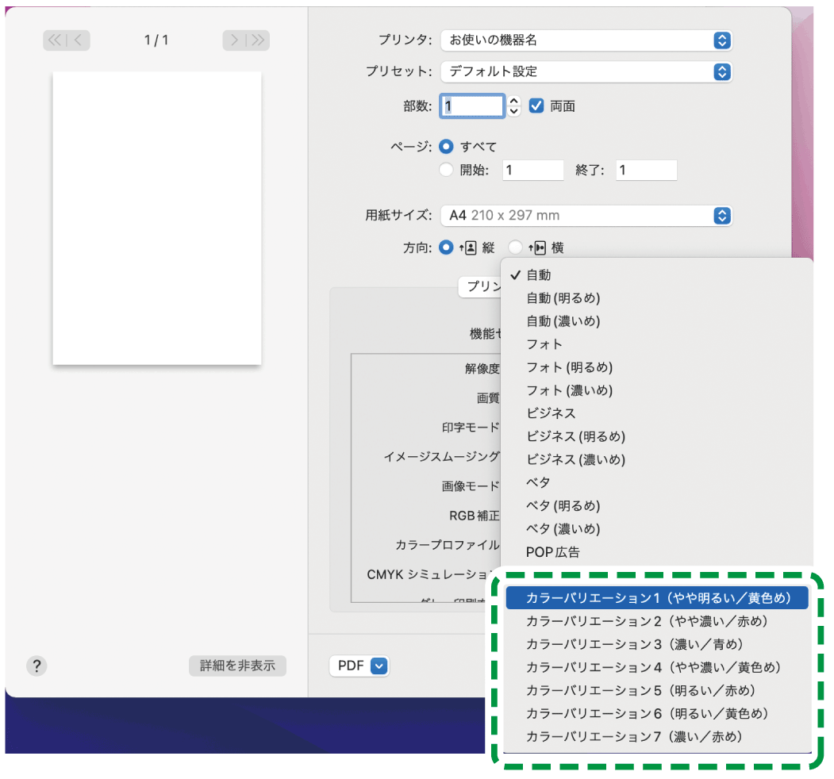Click the 詳細を非表示 button
Screen dimensions: 834x779
point(237,666)
